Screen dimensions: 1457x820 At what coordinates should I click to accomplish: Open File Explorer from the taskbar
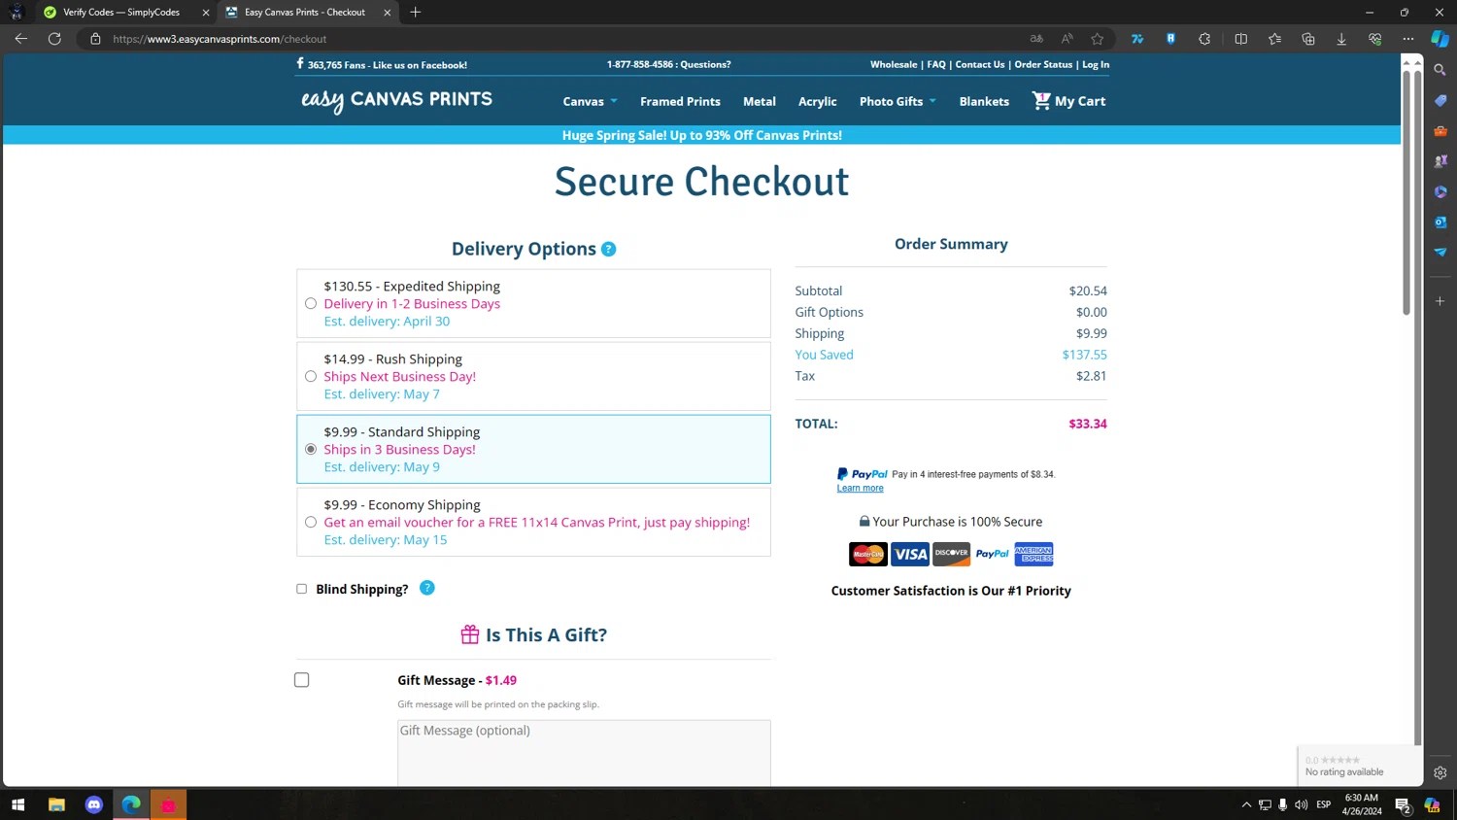[x=56, y=804]
